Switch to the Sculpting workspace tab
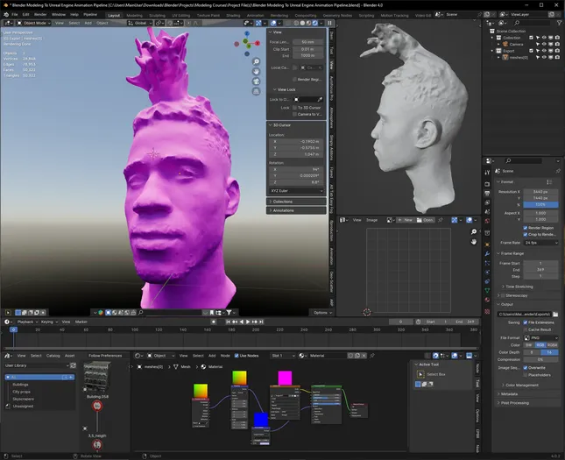565x460 pixels. coord(157,16)
